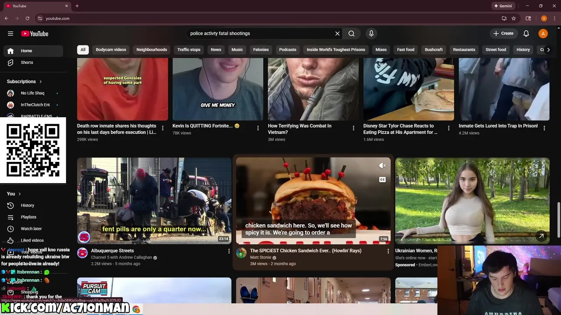
Task: Open the Channel 5 channel avatar
Action: coord(82,253)
